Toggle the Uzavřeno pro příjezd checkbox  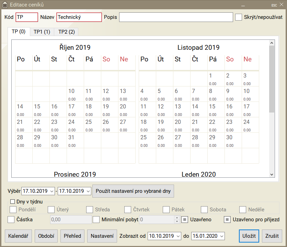click(x=227, y=219)
